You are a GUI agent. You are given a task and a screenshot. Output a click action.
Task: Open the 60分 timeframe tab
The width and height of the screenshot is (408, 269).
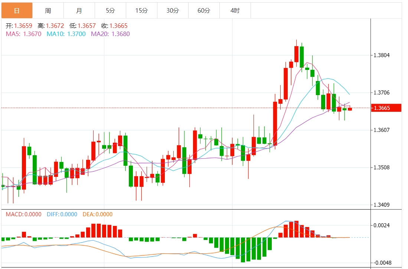click(x=204, y=10)
